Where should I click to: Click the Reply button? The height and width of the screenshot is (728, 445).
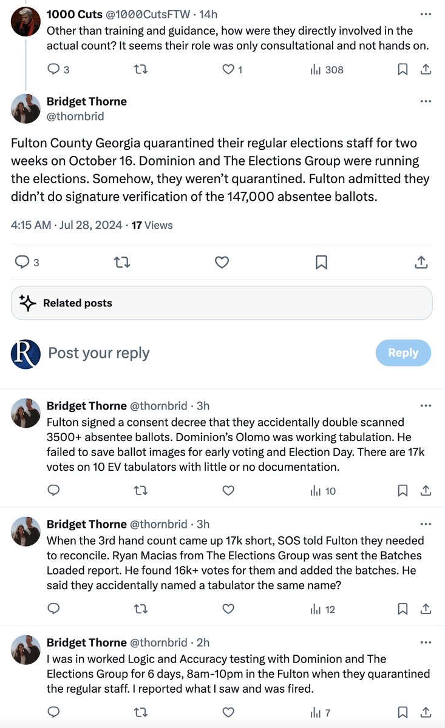(x=403, y=353)
